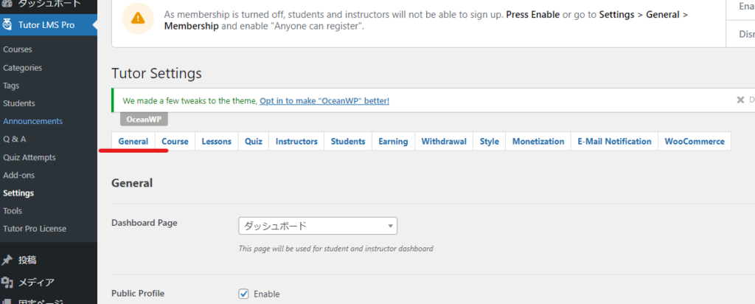This screenshot has height=304, width=755.
Task: Open Announcements in the sidebar menu
Action: click(32, 121)
